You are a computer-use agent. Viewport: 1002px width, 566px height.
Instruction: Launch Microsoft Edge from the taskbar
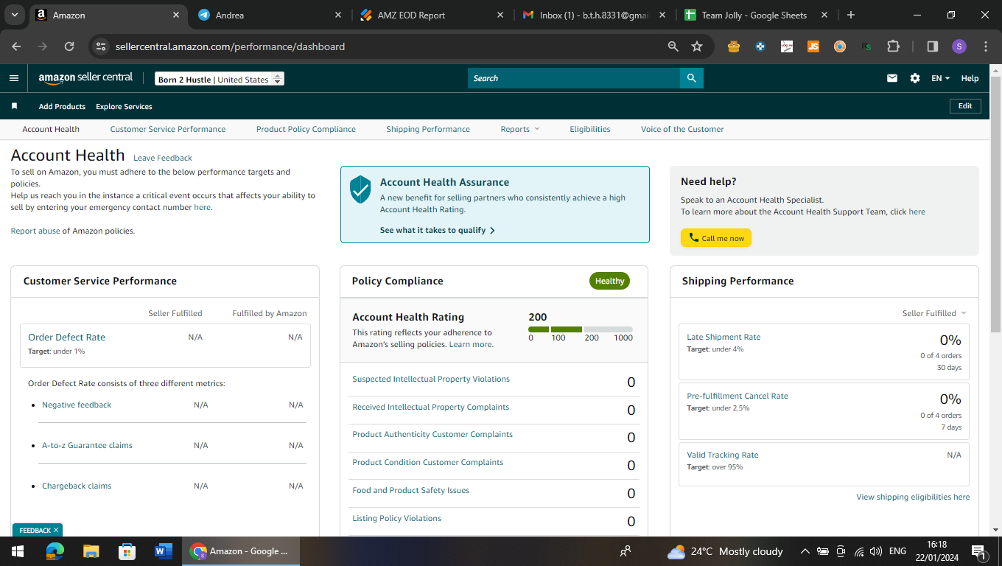point(55,551)
